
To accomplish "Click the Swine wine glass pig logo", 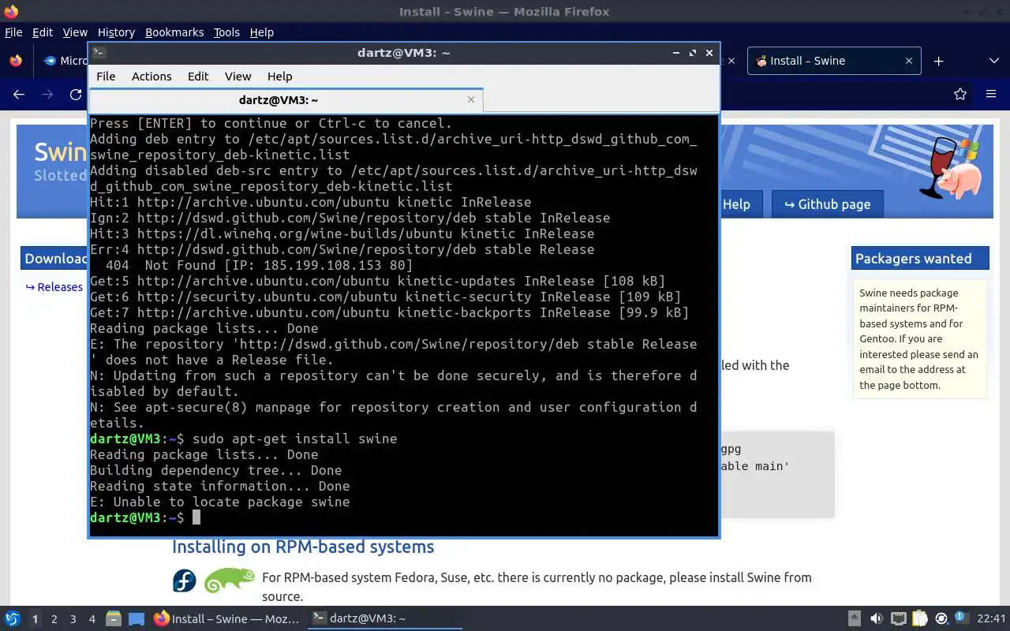I will pyautogui.click(x=951, y=168).
